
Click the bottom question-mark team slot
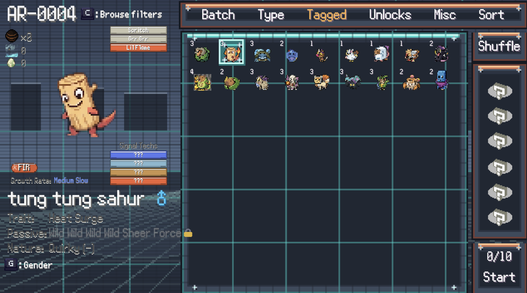[x=500, y=217]
